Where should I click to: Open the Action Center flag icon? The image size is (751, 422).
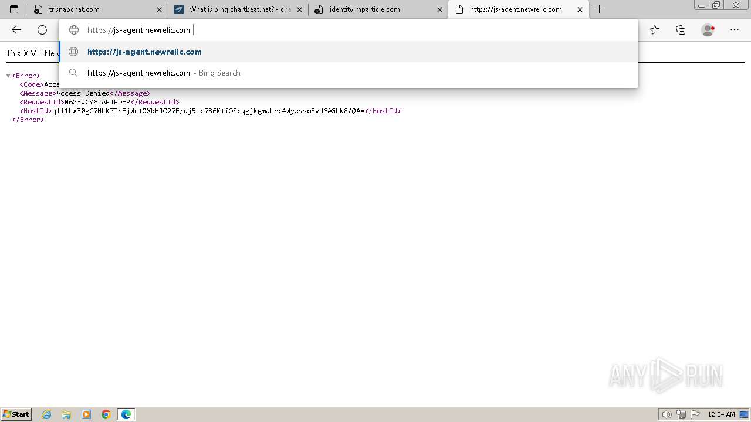coord(695,414)
